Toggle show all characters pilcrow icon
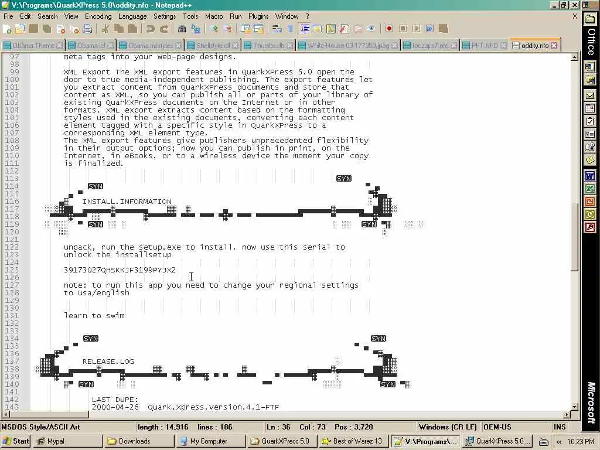The height and width of the screenshot is (450, 600). point(290,29)
